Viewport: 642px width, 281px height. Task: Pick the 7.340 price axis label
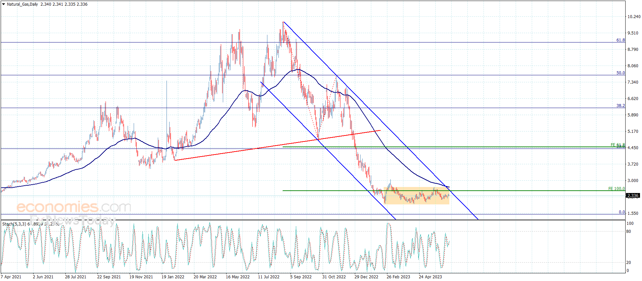click(x=633, y=82)
